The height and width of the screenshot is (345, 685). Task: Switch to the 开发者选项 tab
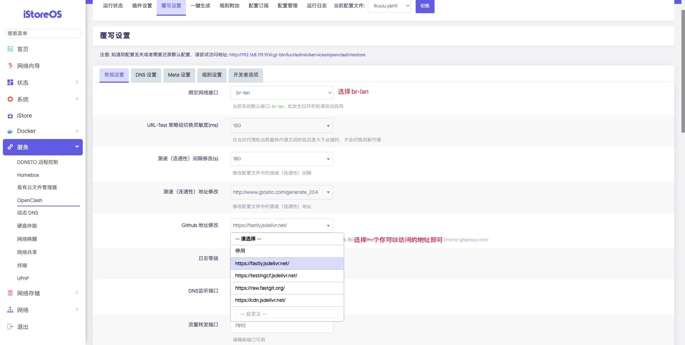[245, 75]
